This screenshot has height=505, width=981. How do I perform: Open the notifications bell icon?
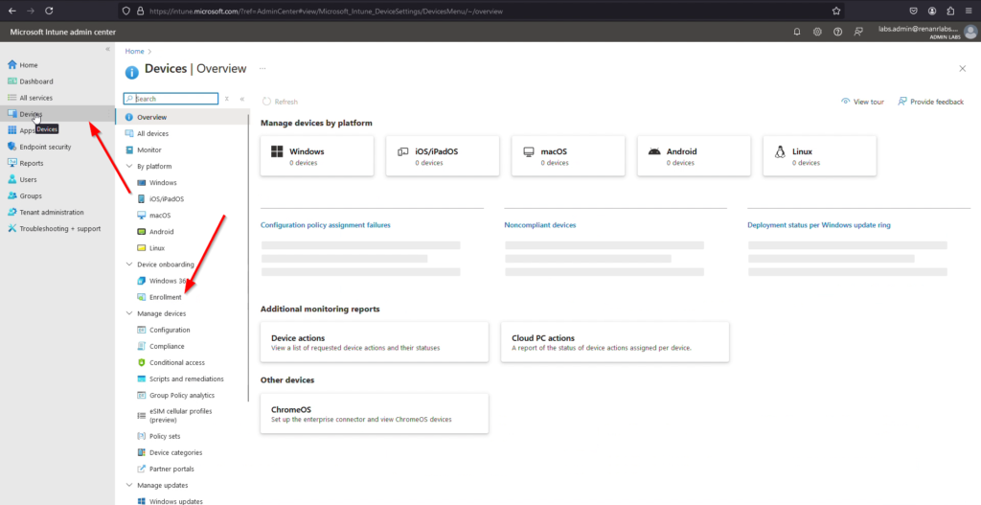click(x=796, y=32)
